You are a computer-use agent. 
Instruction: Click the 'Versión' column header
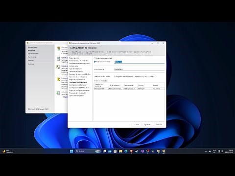158,85
